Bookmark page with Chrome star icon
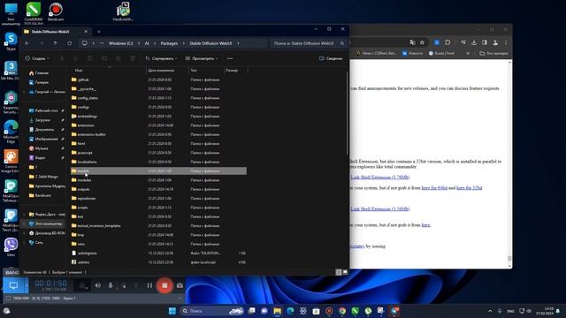Image resolution: width=566 pixels, height=318 pixels. tap(422, 42)
